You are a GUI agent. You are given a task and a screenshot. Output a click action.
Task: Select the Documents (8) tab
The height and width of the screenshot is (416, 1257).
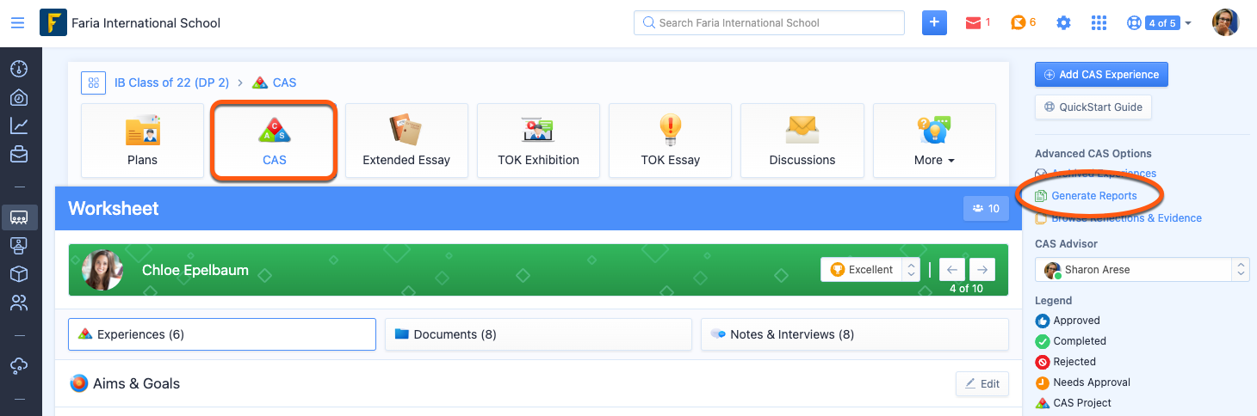[538, 334]
